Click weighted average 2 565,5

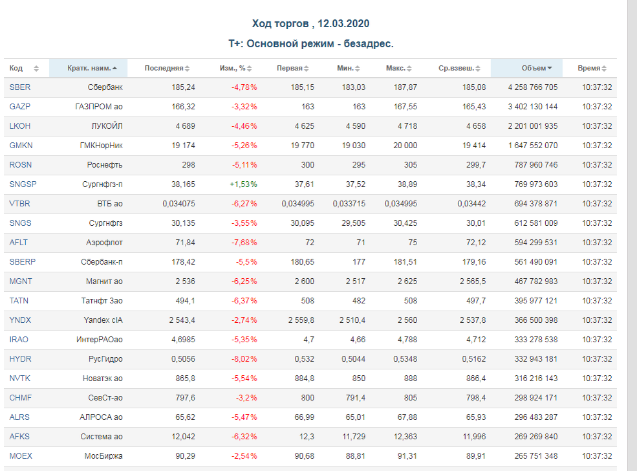pos(473,281)
